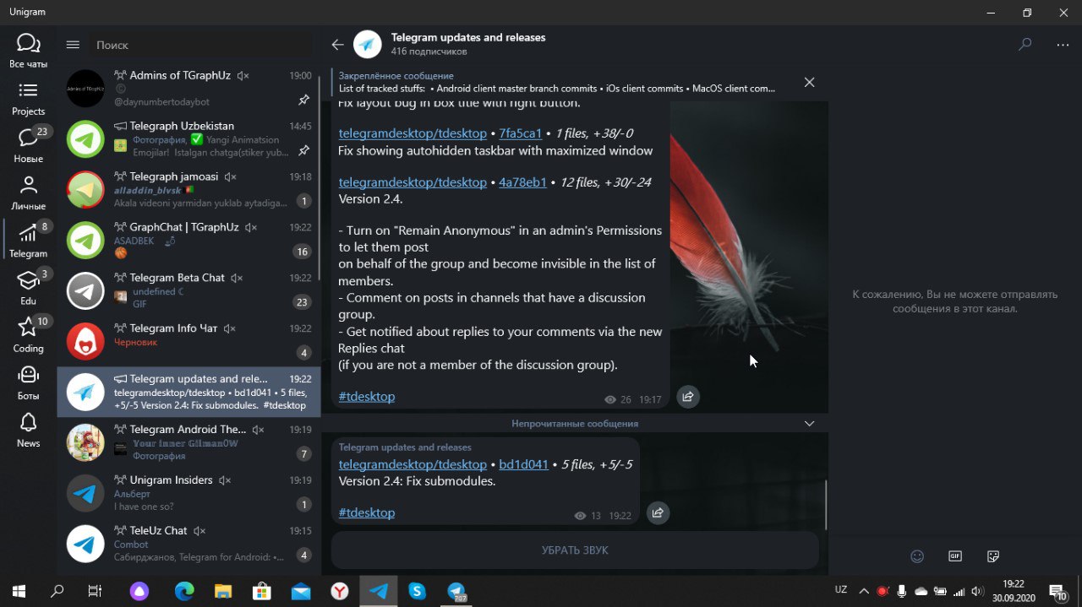This screenshot has width=1082, height=607.
Task: Search inside the channel with magnifier icon
Action: [x=1025, y=45]
